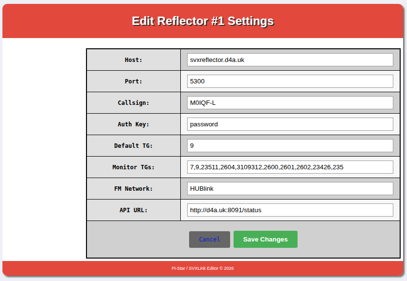The image size is (407, 281).
Task: Click the Edit Reflector #1 Settings heading
Action: click(203, 21)
